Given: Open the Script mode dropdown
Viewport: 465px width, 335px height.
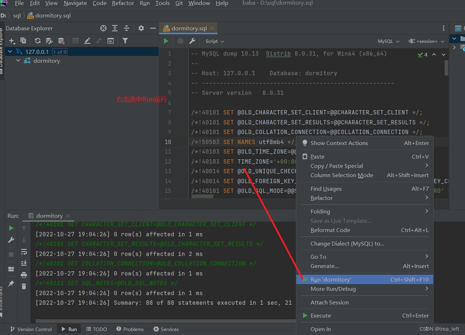Looking at the screenshot, I should click(x=215, y=41).
